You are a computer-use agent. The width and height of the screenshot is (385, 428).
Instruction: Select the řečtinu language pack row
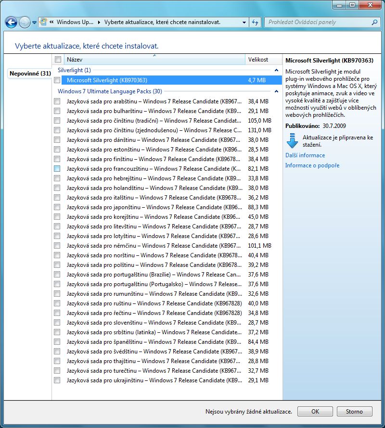click(x=168, y=313)
